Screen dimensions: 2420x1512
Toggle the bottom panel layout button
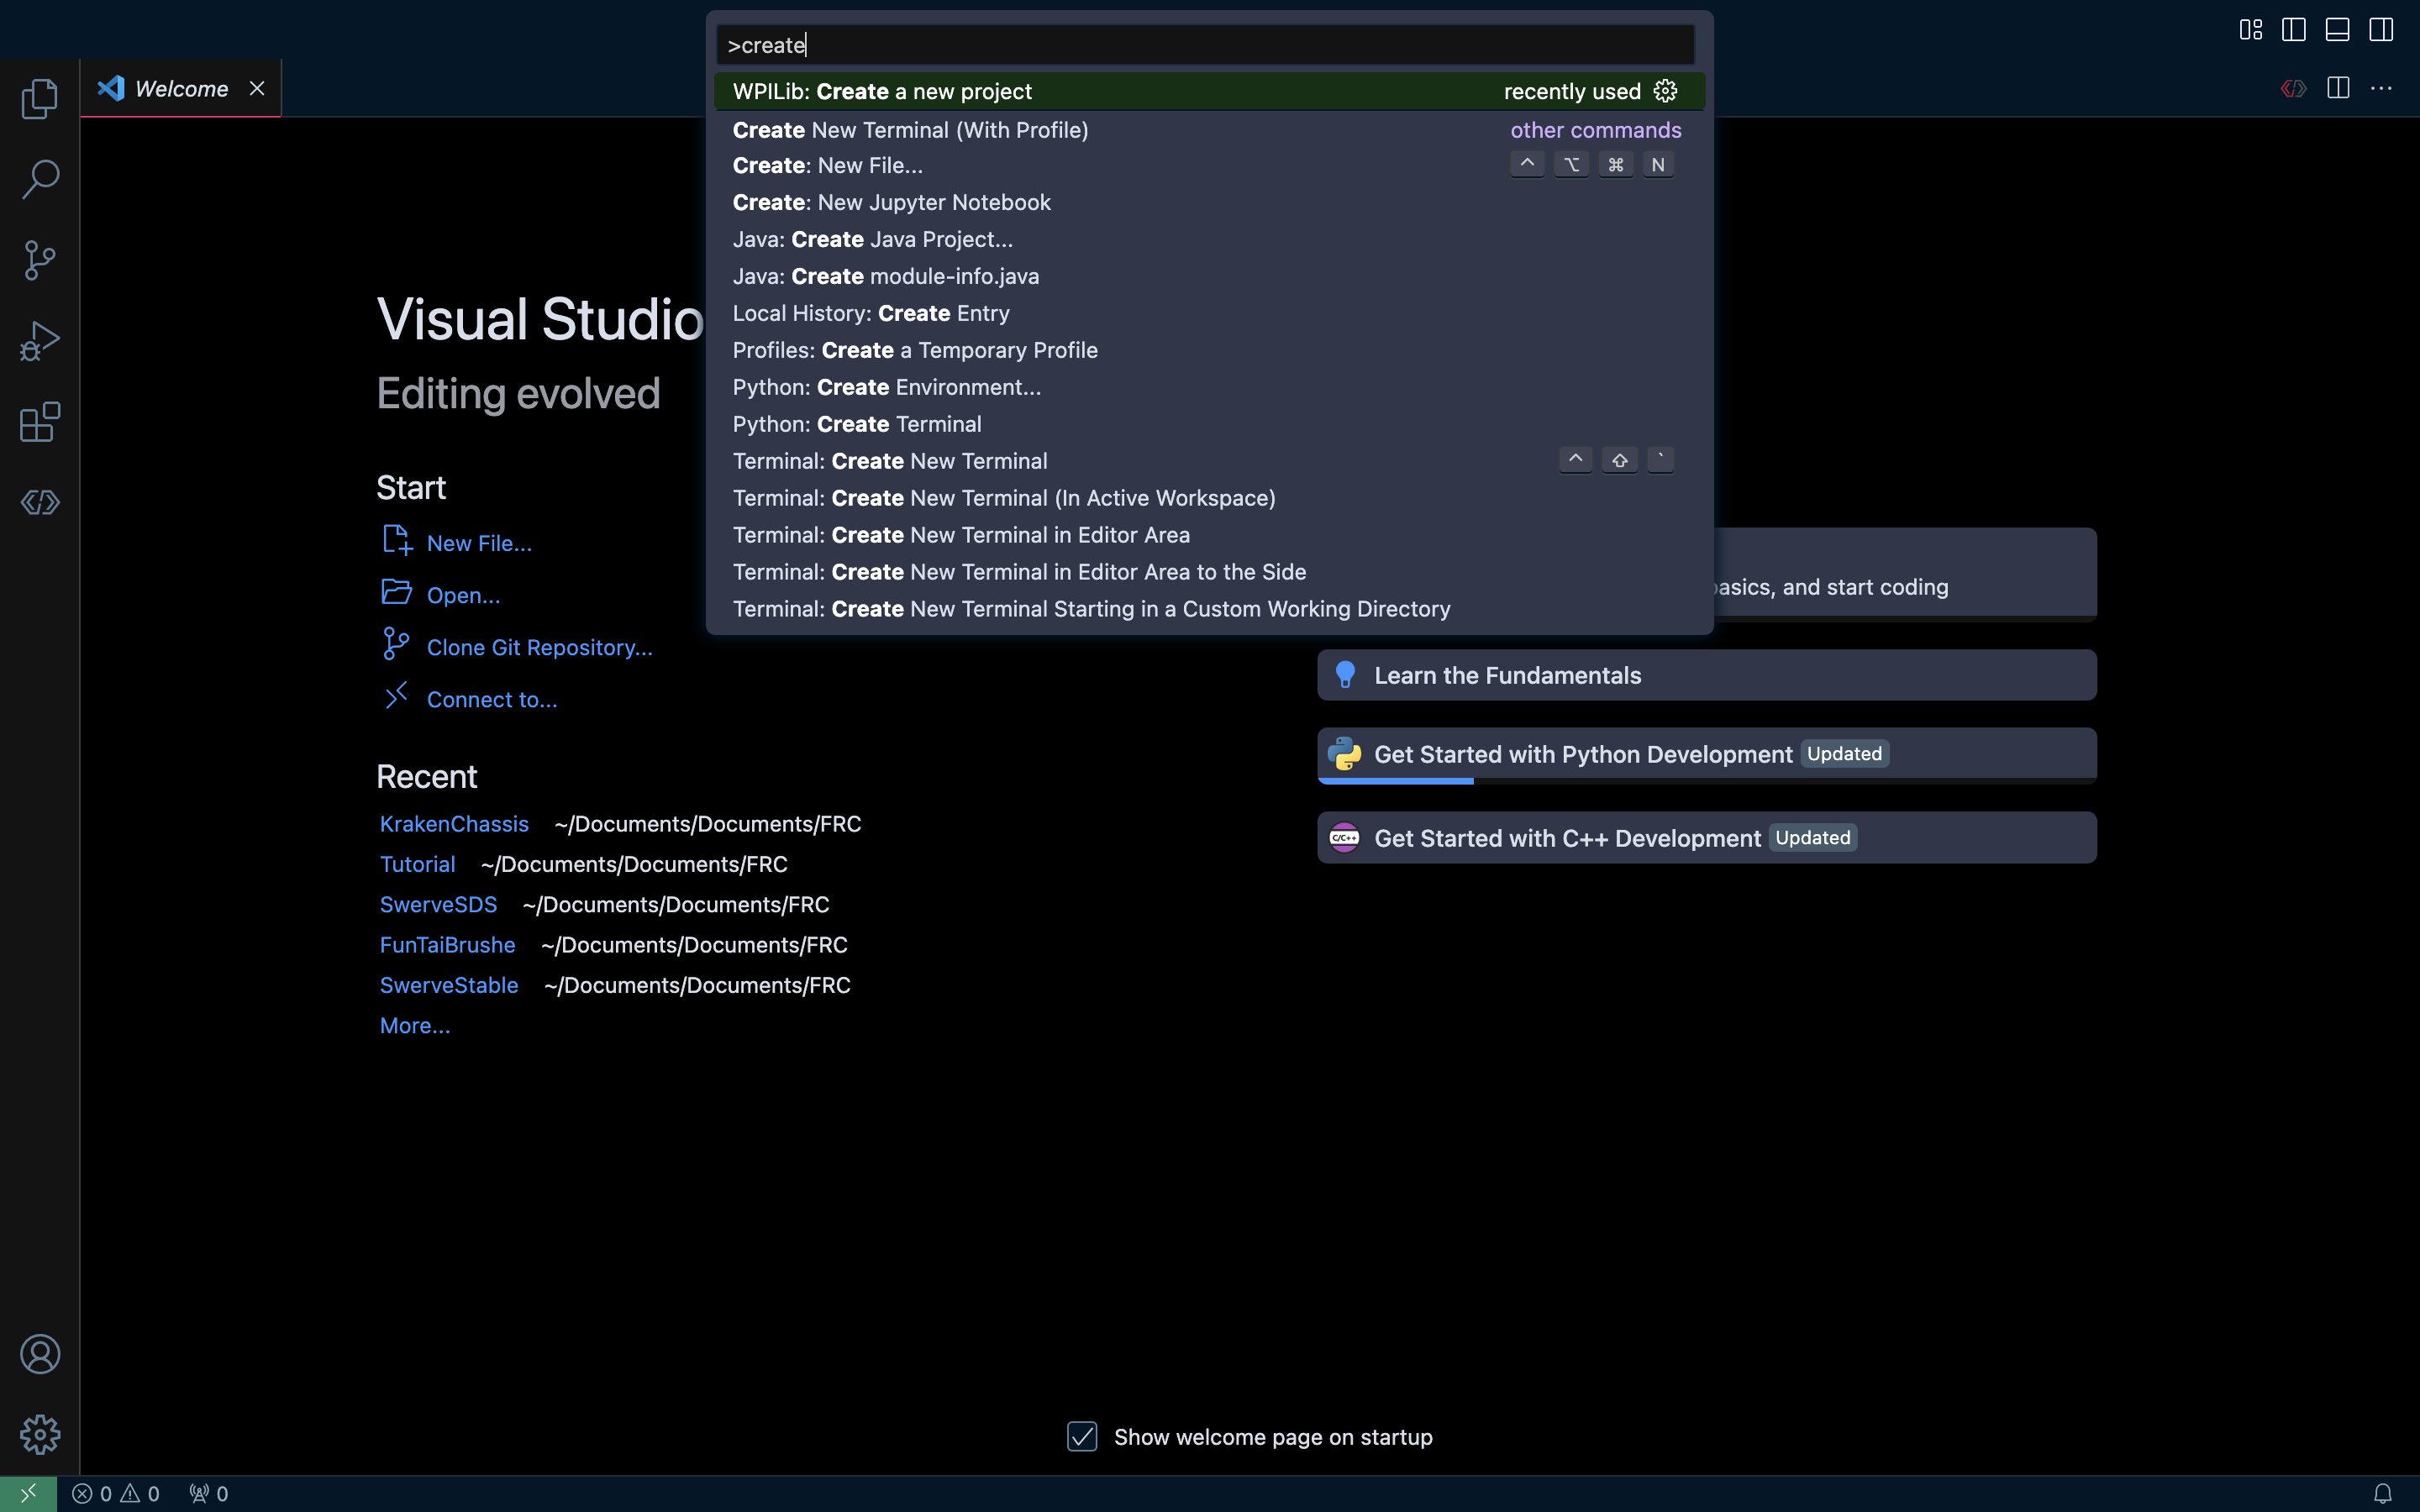tap(2337, 29)
